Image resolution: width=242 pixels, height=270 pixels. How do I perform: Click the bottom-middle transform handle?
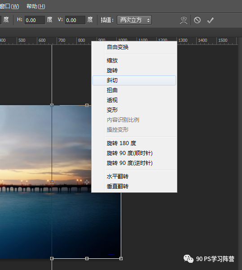click(87, 258)
